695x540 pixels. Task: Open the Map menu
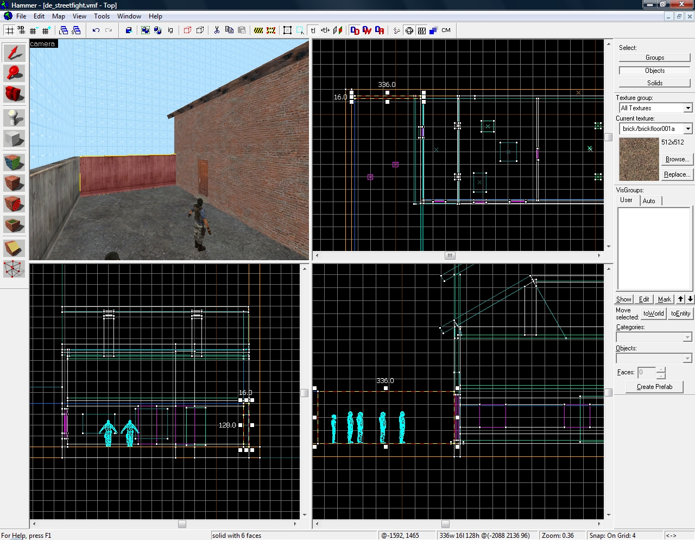tap(58, 16)
